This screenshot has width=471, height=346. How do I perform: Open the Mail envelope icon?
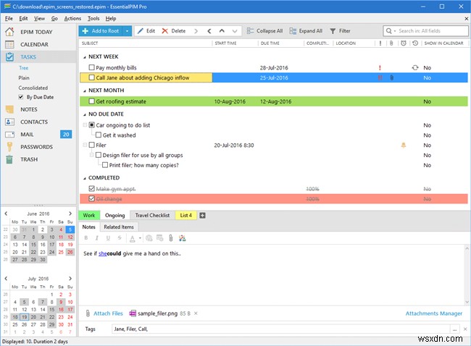[x=9, y=135]
